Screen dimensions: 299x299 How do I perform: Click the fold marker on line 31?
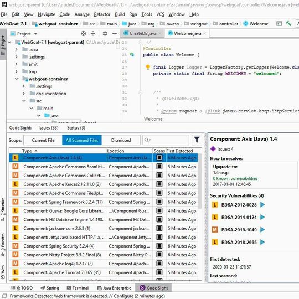pyautogui.click(x=140, y=92)
